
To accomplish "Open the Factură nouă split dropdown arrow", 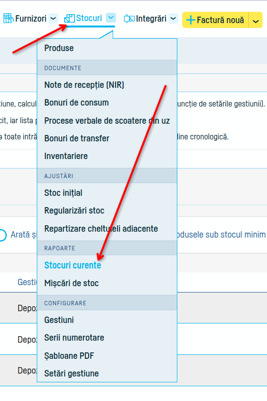I will 256,20.
